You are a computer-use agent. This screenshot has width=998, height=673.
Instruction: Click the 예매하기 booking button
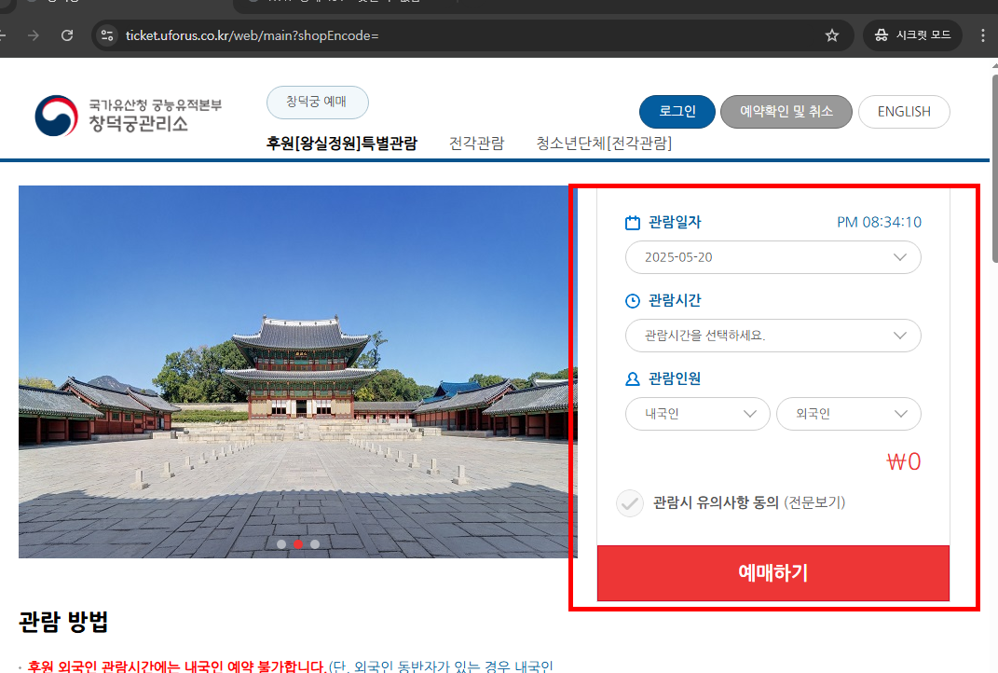click(772, 573)
